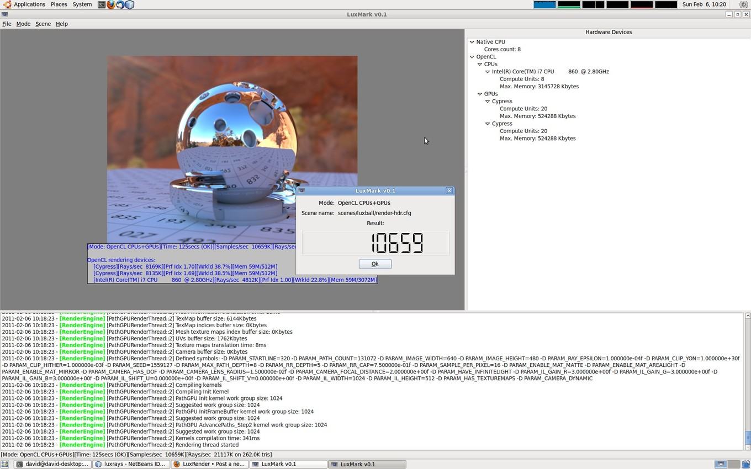Click 'TexMap buffer size: 6144Kbytes' log line
The width and height of the screenshot is (751, 469).
pyautogui.click(x=216, y=318)
